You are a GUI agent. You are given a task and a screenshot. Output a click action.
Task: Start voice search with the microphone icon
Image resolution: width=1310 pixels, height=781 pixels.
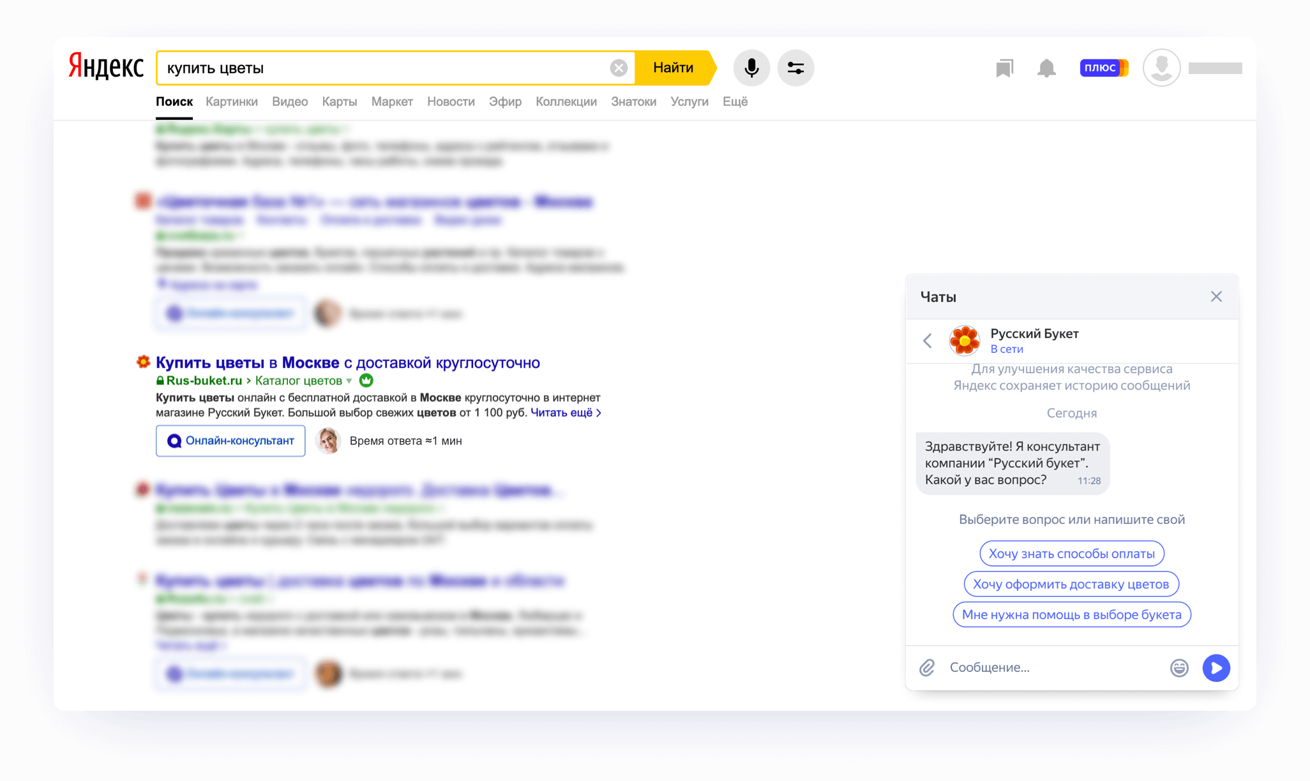click(751, 68)
